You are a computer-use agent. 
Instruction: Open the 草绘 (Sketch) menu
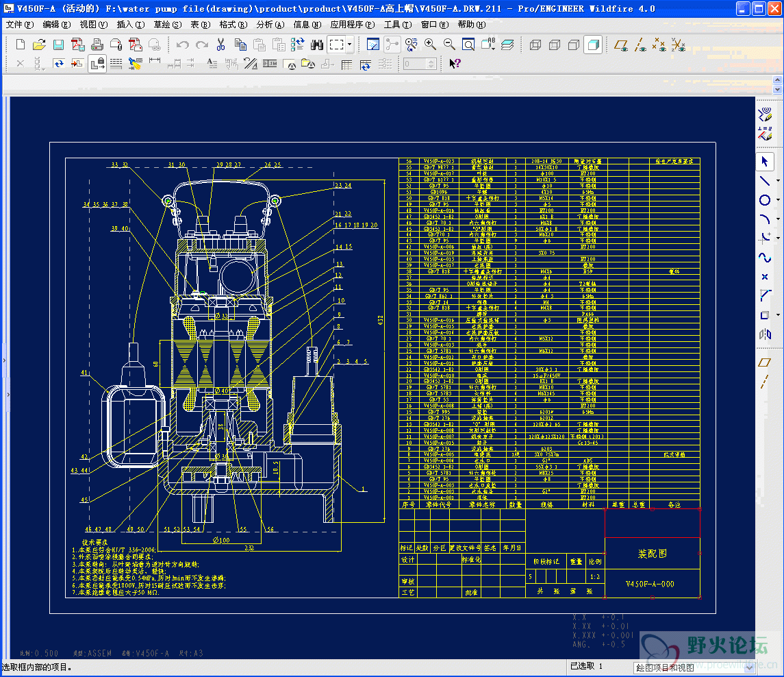coord(168,25)
